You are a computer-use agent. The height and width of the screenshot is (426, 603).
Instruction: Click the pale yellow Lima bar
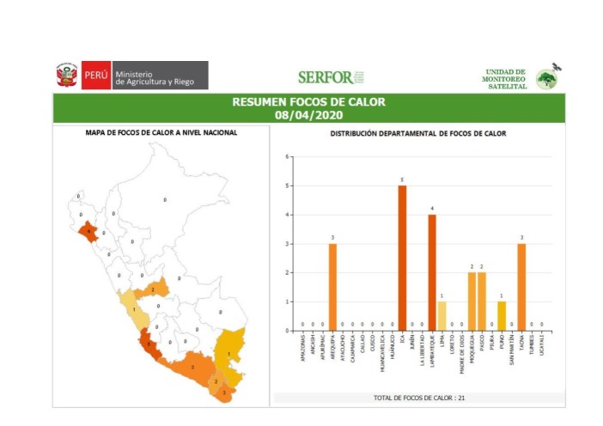click(442, 315)
